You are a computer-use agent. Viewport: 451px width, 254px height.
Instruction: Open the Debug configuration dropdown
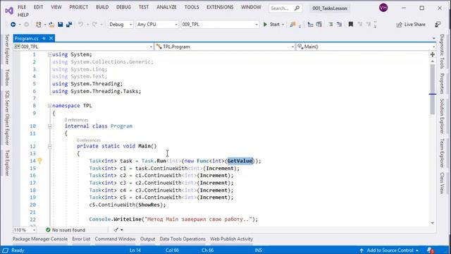[121, 25]
